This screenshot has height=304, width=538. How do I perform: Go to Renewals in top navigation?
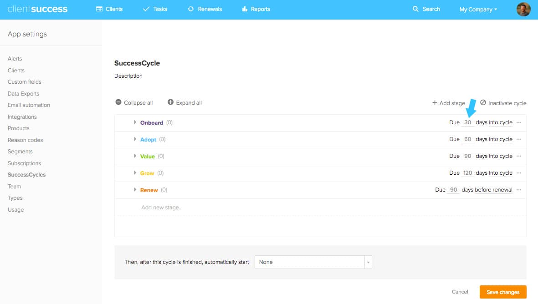(210, 9)
